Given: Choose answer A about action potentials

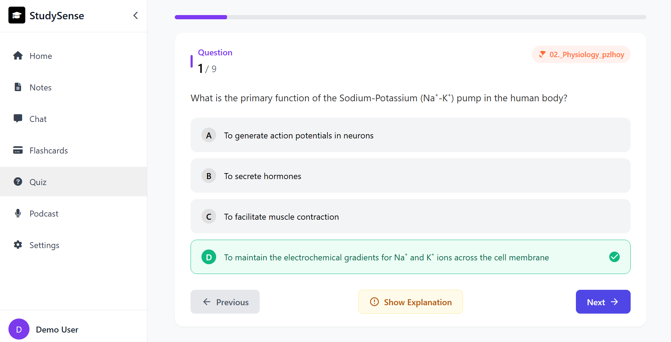Looking at the screenshot, I should point(410,135).
